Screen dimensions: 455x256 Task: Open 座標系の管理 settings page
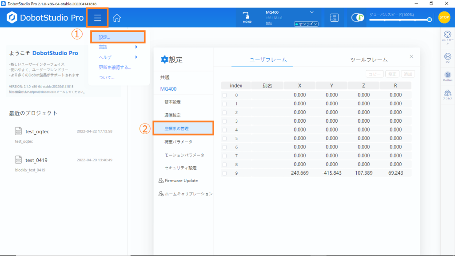pos(184,128)
